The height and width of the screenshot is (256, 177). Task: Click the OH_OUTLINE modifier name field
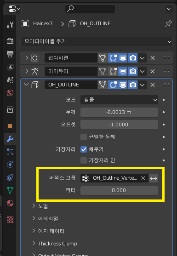point(71,85)
